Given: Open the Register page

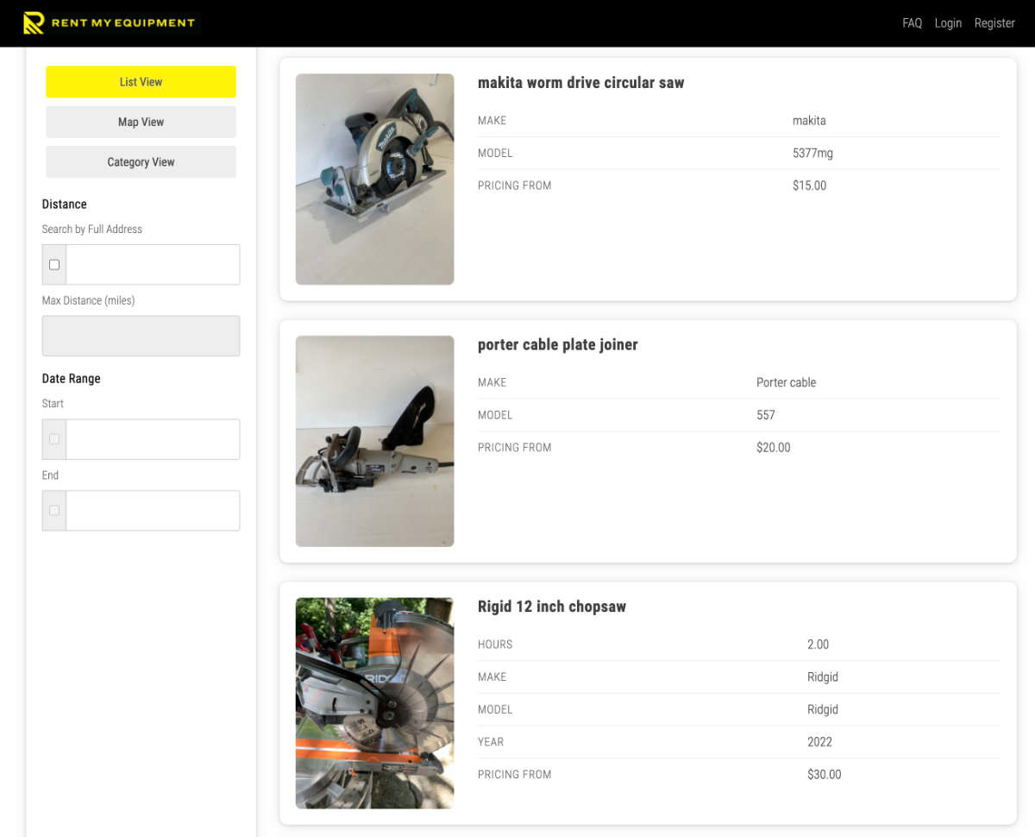Looking at the screenshot, I should coord(994,23).
